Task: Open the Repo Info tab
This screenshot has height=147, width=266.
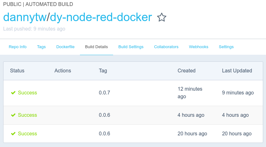Action: point(18,47)
